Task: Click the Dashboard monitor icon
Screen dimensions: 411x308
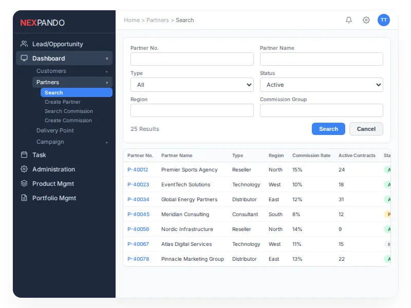Action: pos(24,58)
